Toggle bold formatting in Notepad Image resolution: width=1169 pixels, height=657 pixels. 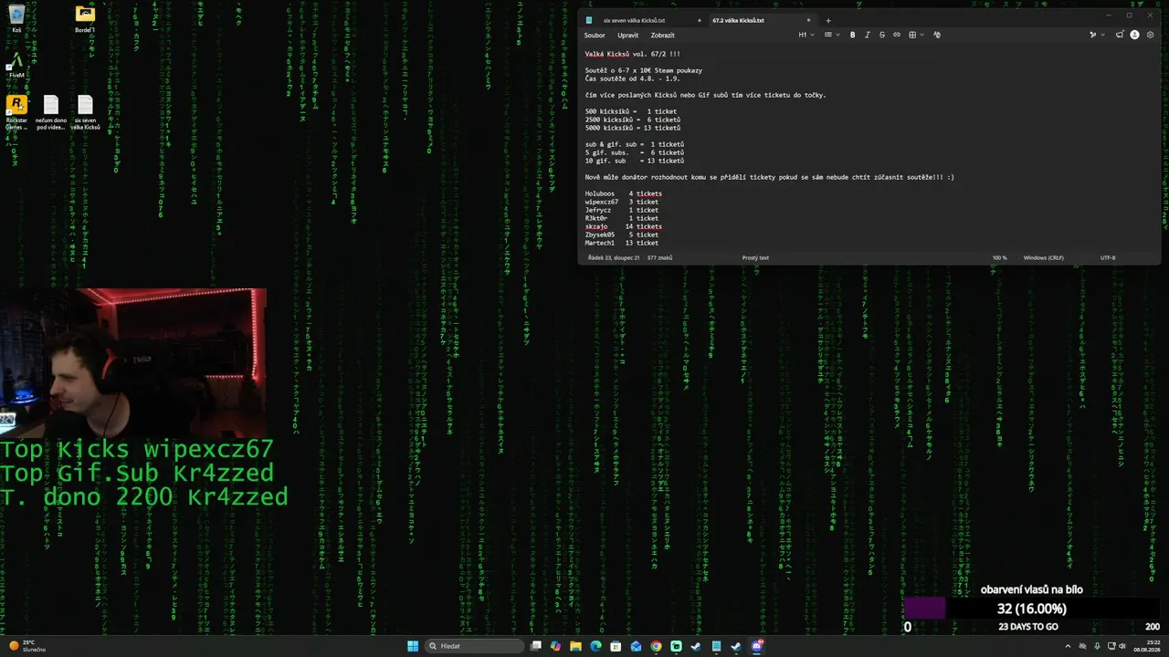[x=853, y=35]
